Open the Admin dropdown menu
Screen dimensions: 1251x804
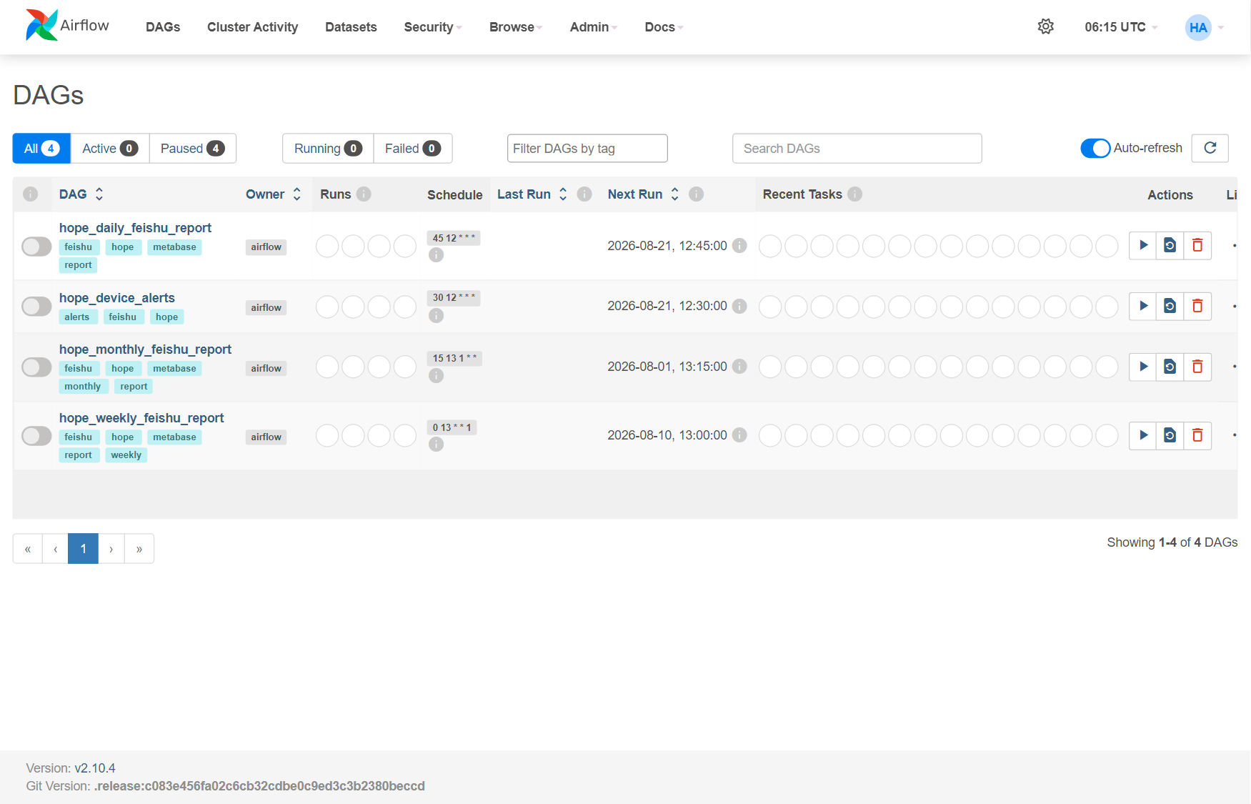(x=593, y=27)
